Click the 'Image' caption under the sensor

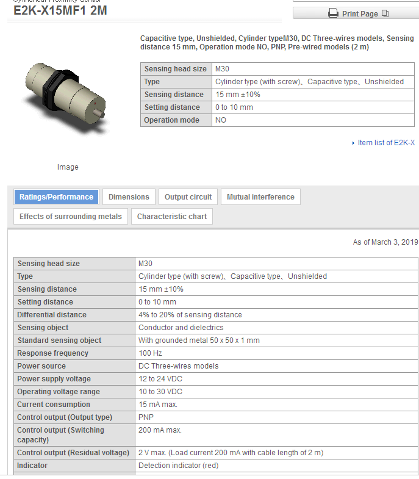(x=68, y=167)
